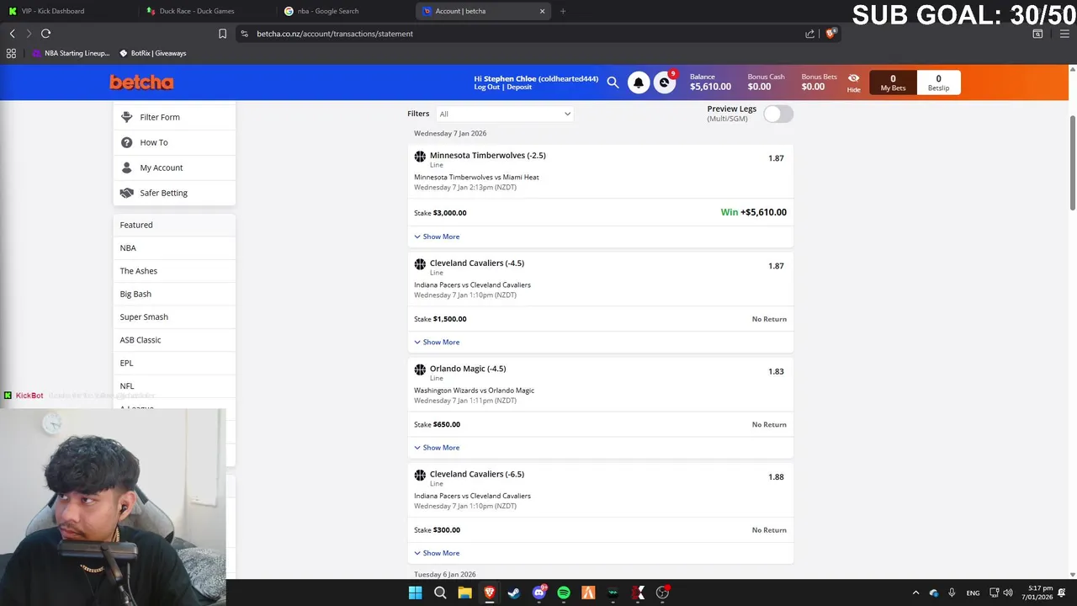Select The Ashes in sports list
Image resolution: width=1077 pixels, height=606 pixels.
tap(174, 271)
